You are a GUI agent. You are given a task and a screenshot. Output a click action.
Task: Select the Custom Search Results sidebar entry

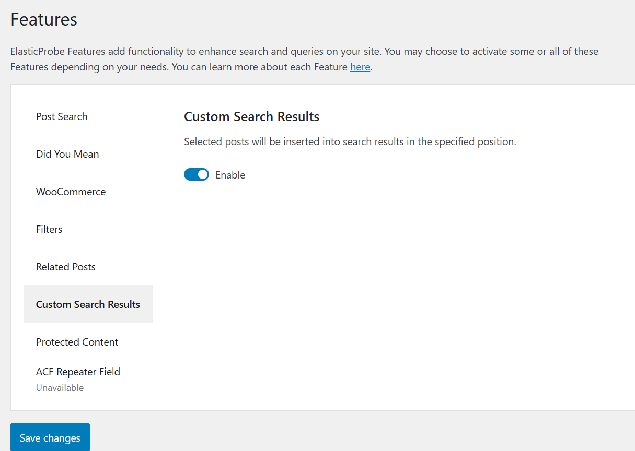[x=88, y=304]
